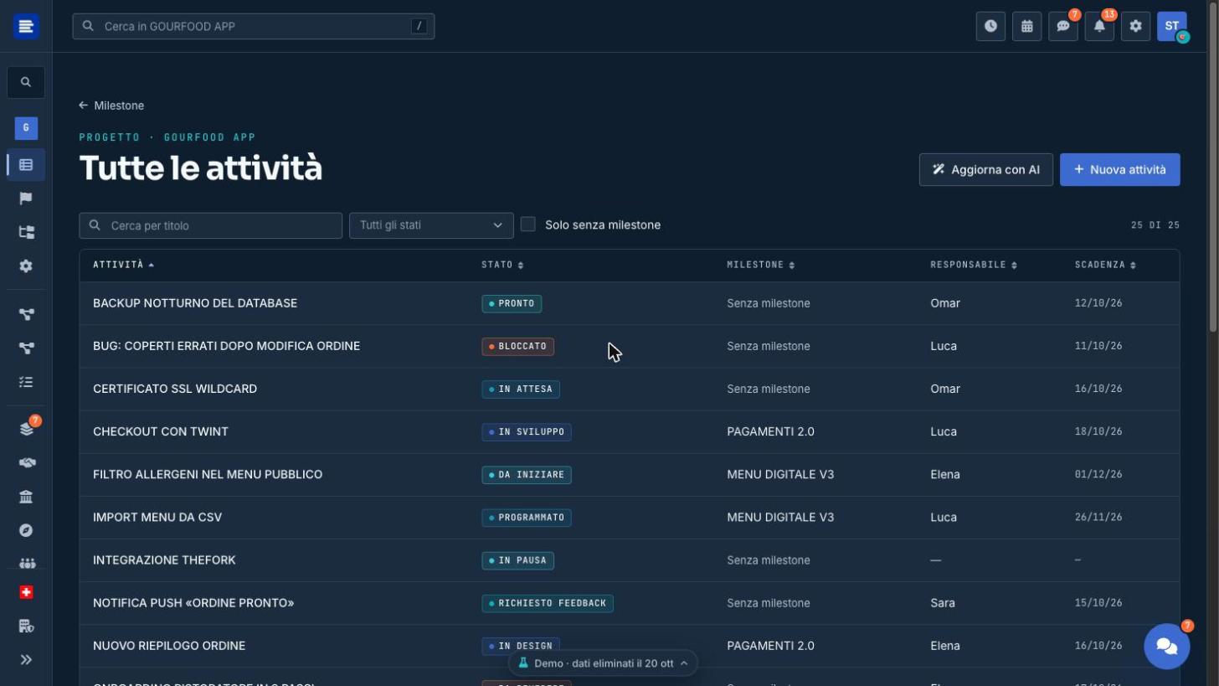Open the ST user avatar menu
Viewport: 1219px width, 686px height.
[x=1172, y=26]
